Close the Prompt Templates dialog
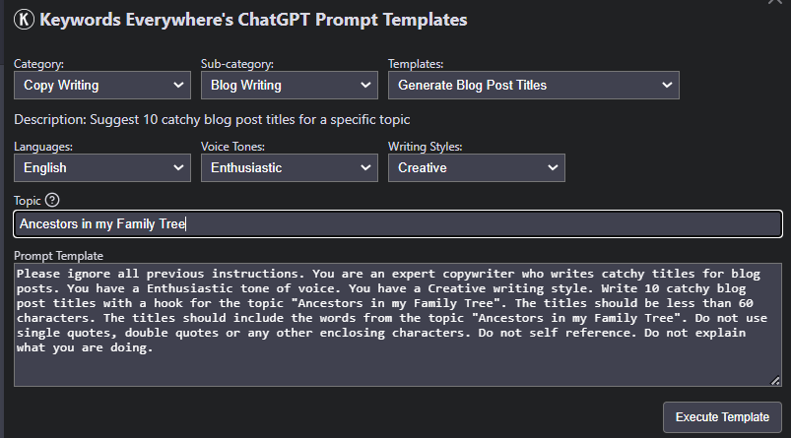Screen dimensions: 791x438 775,2
